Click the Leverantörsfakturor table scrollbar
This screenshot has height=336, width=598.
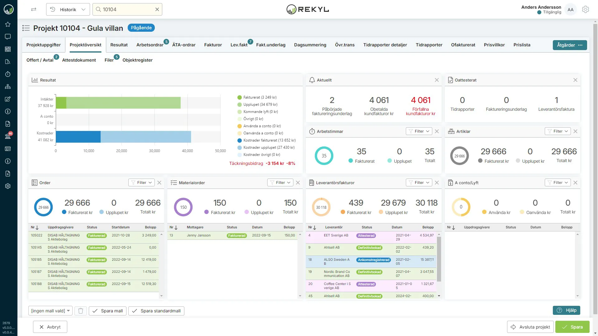[x=439, y=259]
